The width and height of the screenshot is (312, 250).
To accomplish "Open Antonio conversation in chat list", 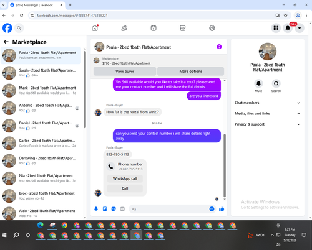I will pos(41,108).
